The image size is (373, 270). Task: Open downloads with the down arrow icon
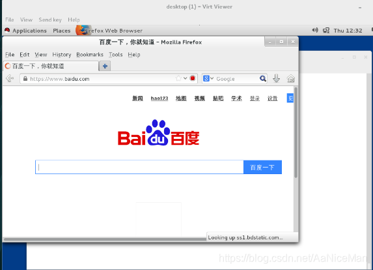(x=276, y=78)
